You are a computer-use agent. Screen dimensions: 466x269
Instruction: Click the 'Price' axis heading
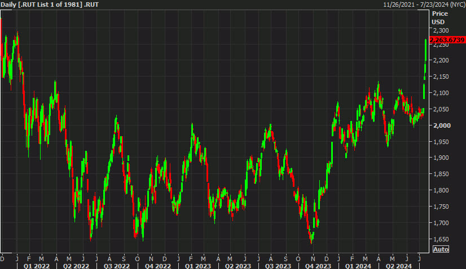pos(440,14)
